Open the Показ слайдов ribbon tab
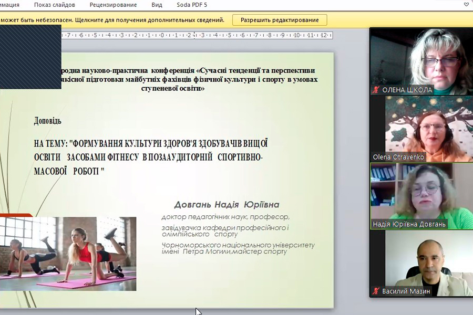Image resolution: width=473 pixels, height=315 pixels. pyautogui.click(x=54, y=5)
